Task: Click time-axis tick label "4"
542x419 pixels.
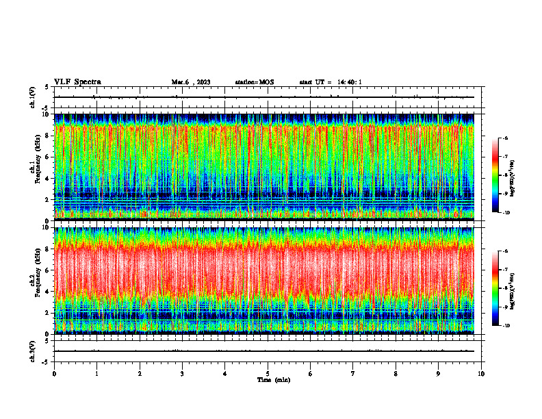Action: 225,374
